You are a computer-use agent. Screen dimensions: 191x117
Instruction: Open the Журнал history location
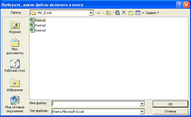[x=15, y=27]
